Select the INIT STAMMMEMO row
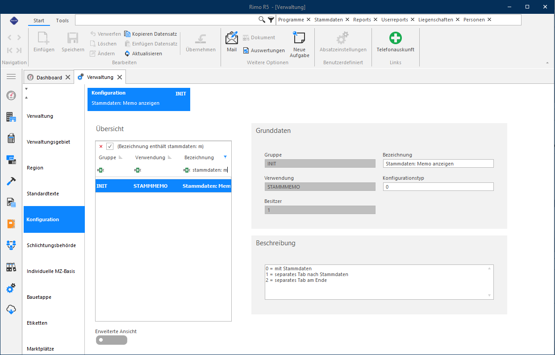 (163, 186)
